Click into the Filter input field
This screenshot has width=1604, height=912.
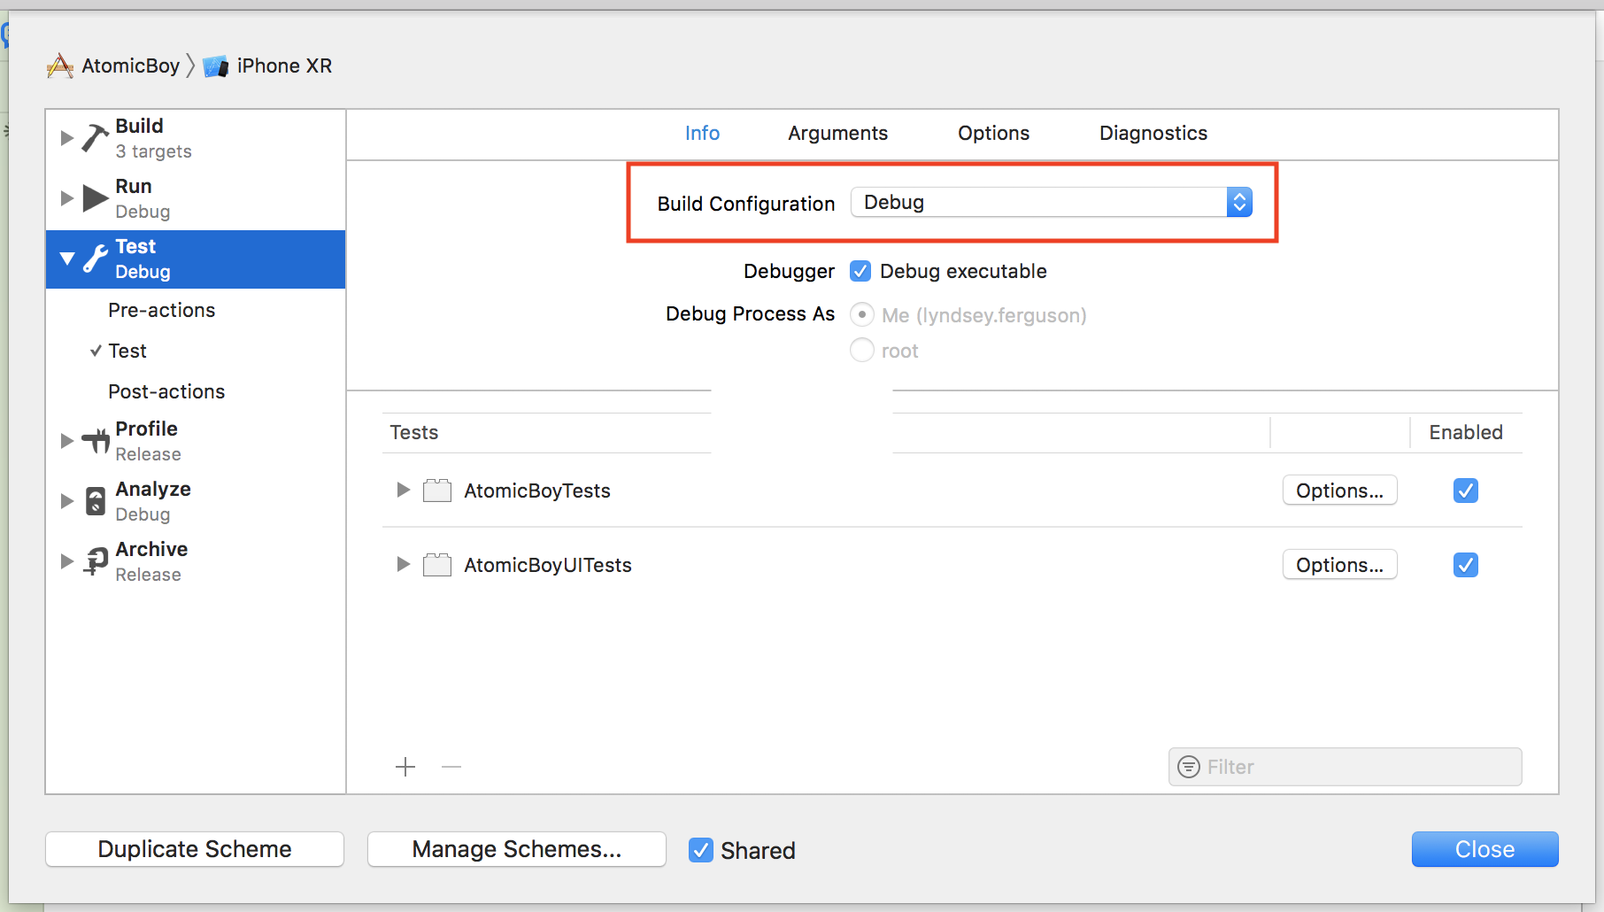(x=1345, y=767)
